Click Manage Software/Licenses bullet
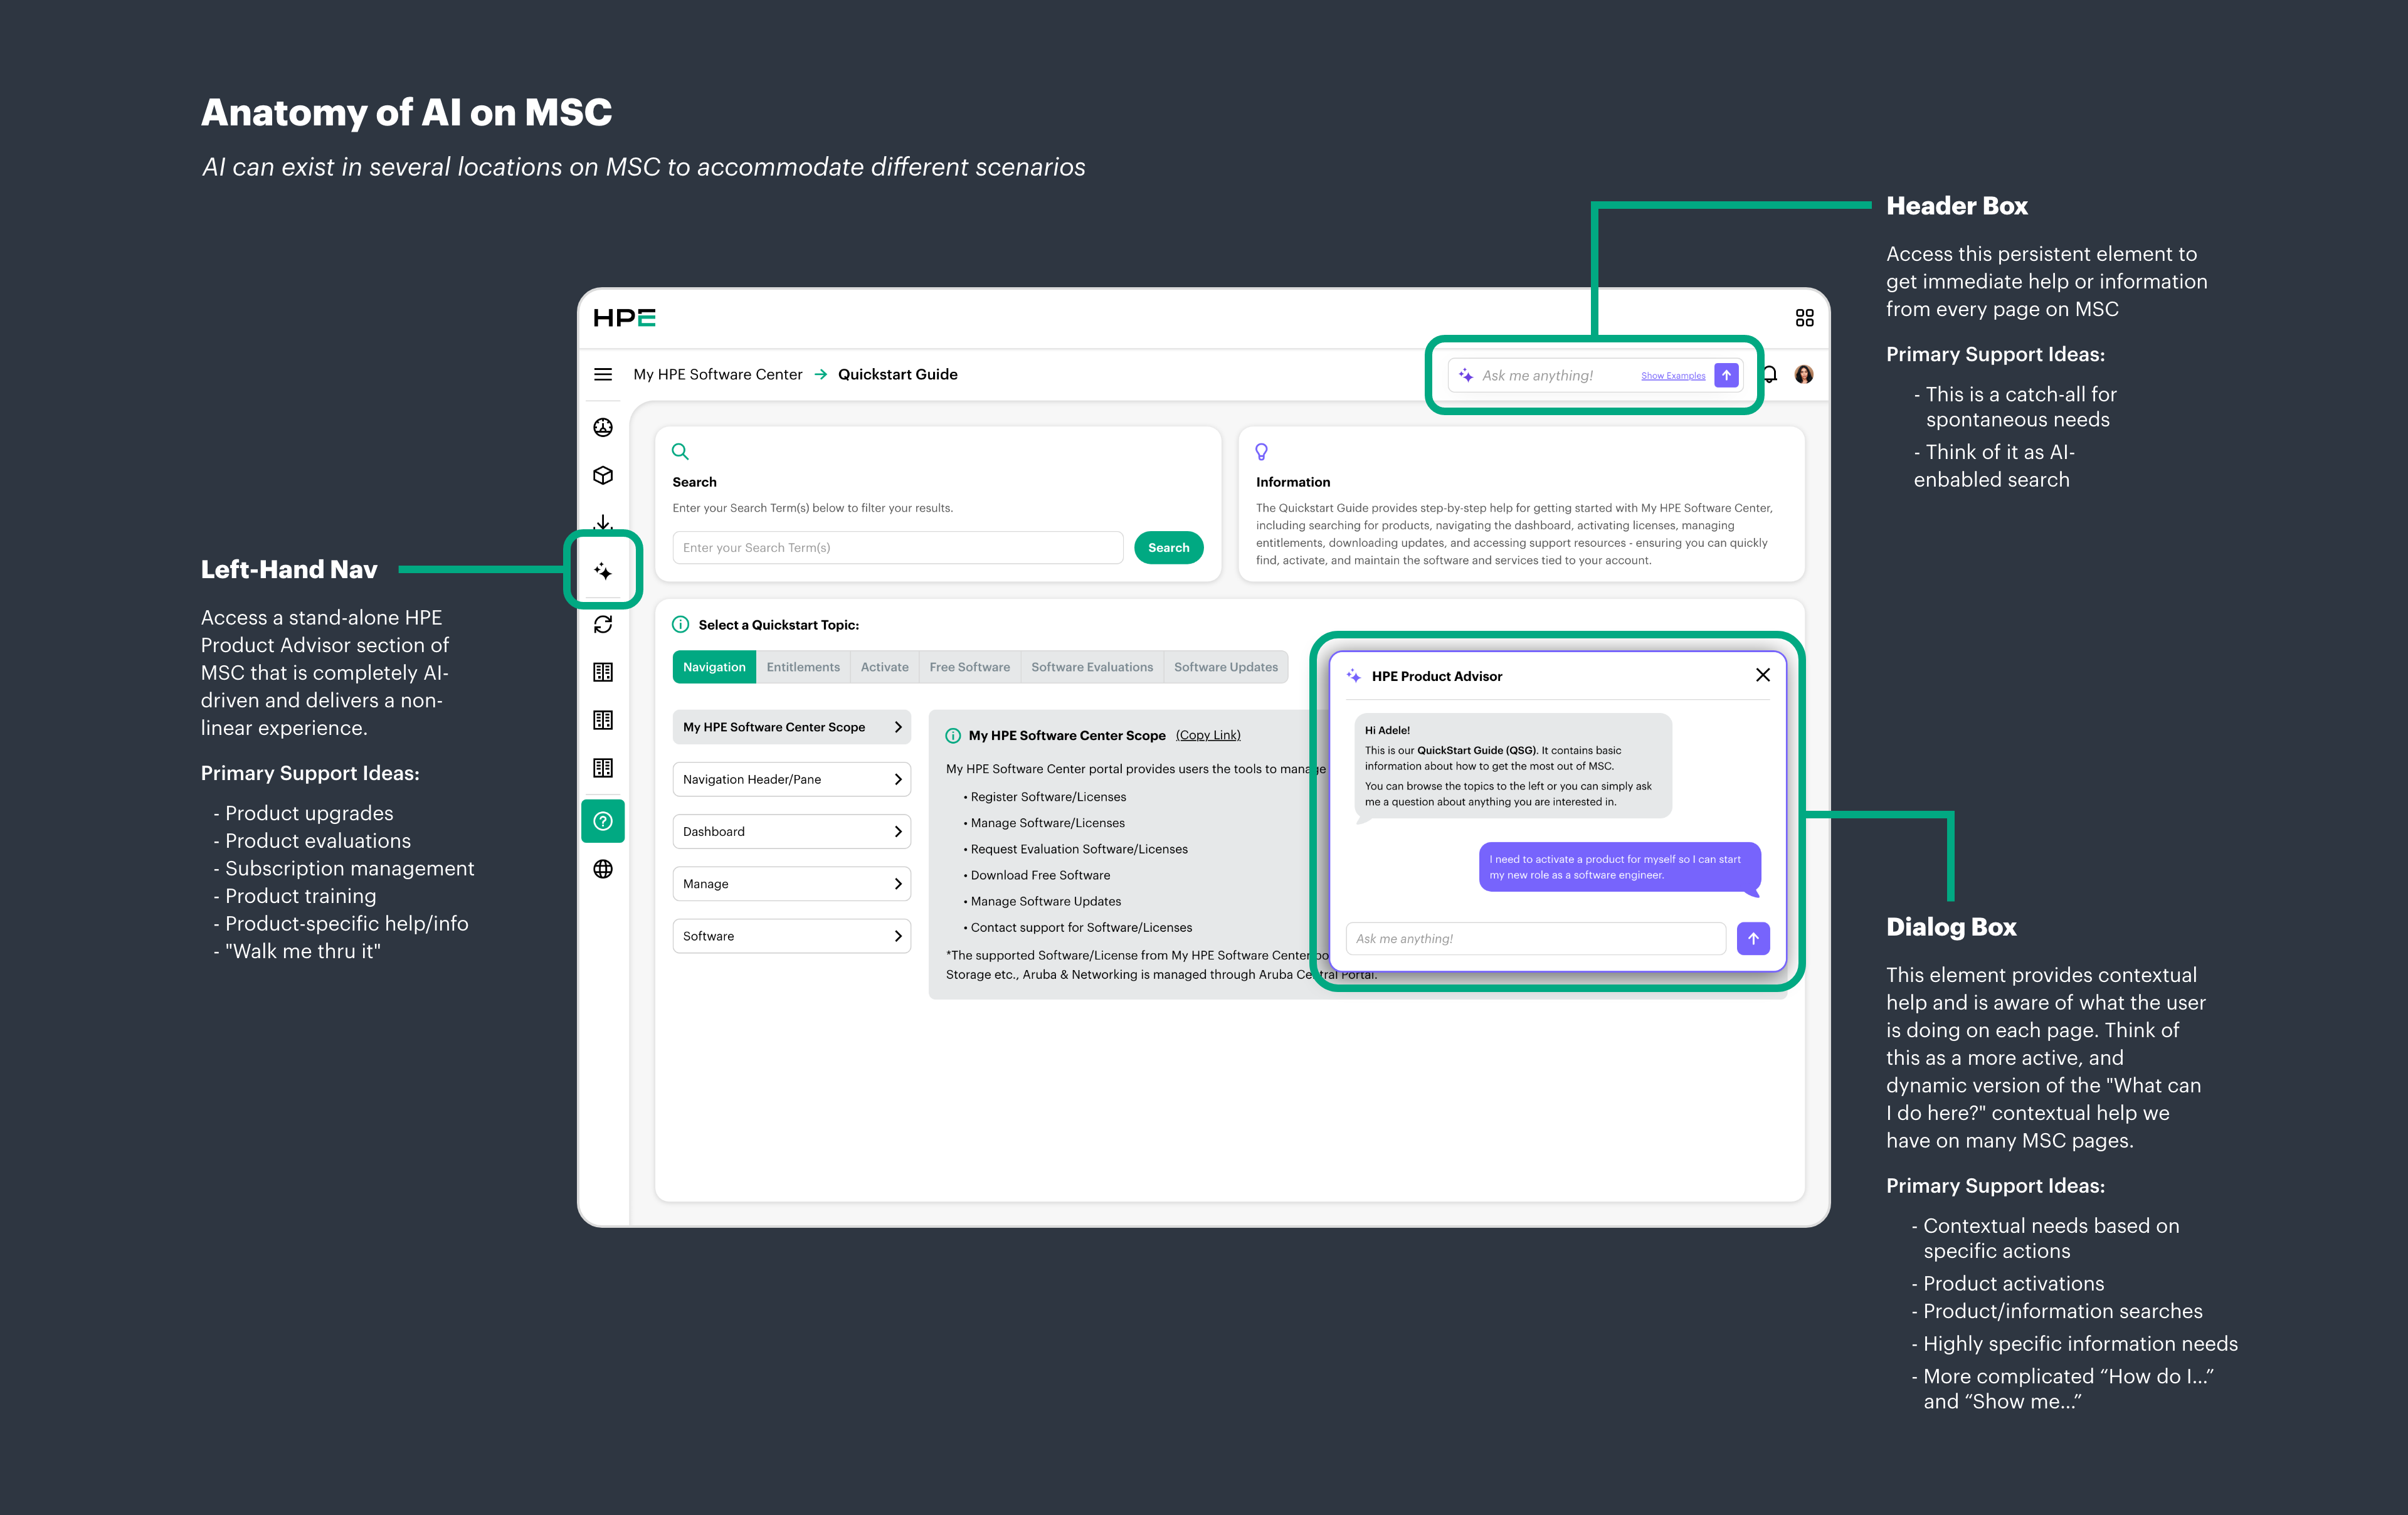The width and height of the screenshot is (2408, 1515). pos(1047,823)
